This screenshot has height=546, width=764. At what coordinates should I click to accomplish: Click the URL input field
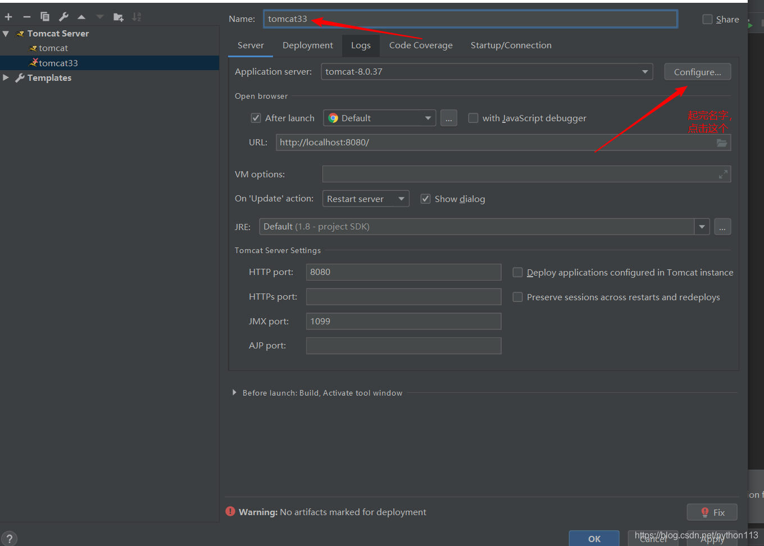coord(503,143)
